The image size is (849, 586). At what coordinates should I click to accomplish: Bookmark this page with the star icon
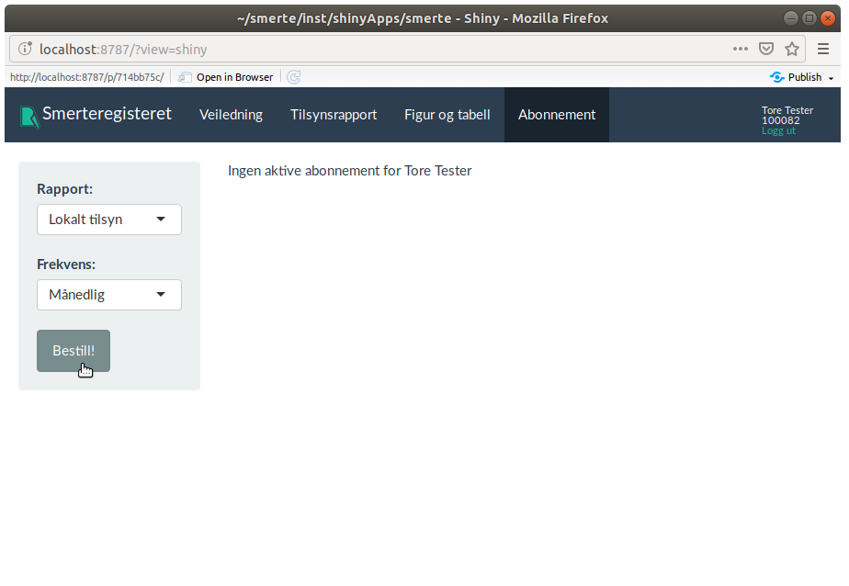pyautogui.click(x=792, y=49)
